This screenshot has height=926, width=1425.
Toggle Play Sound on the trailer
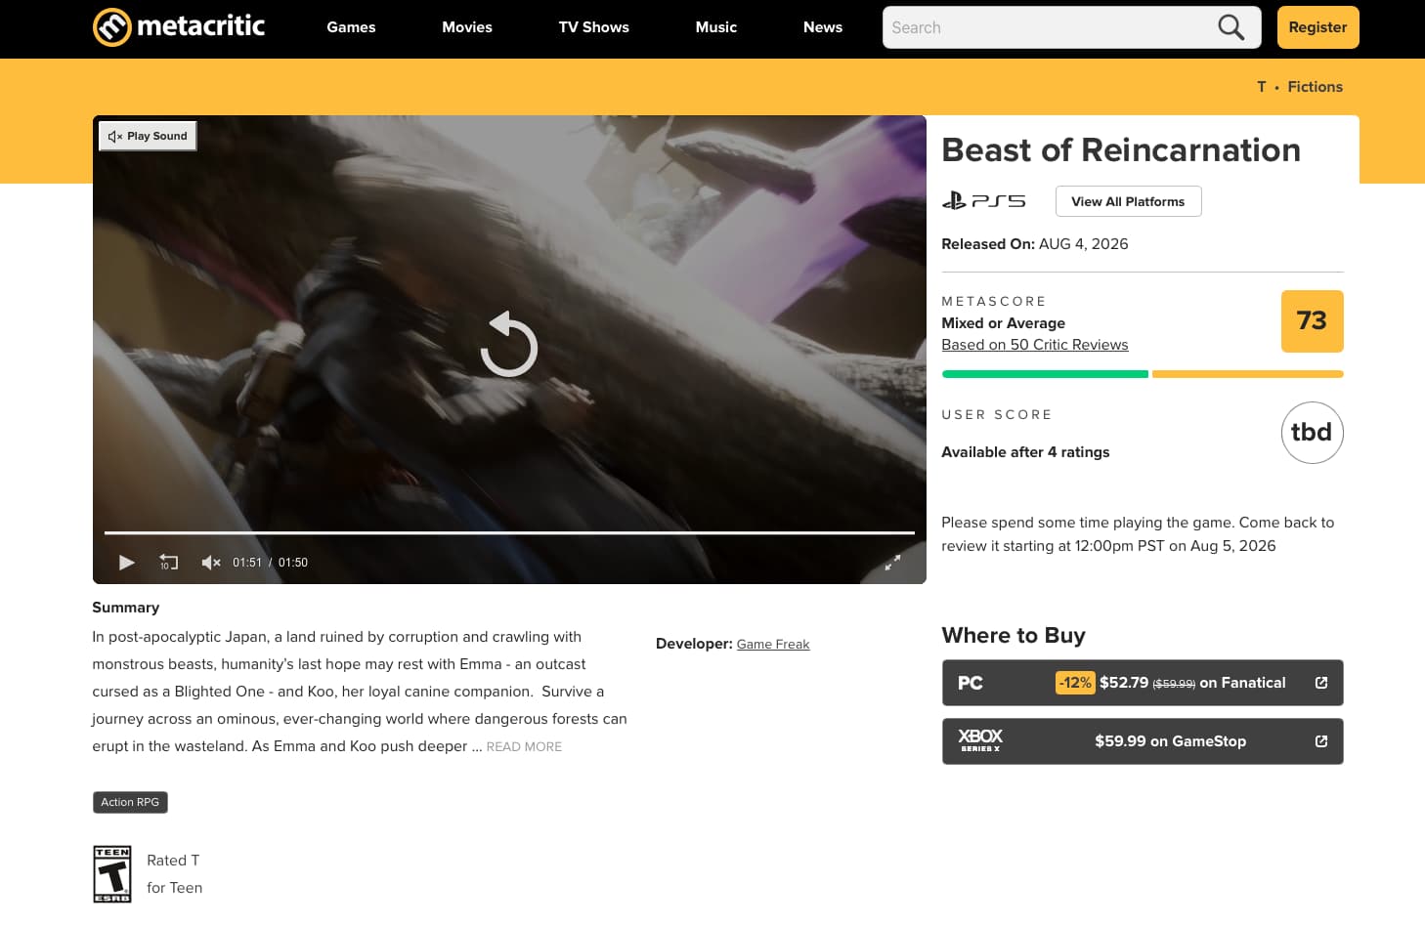(148, 136)
